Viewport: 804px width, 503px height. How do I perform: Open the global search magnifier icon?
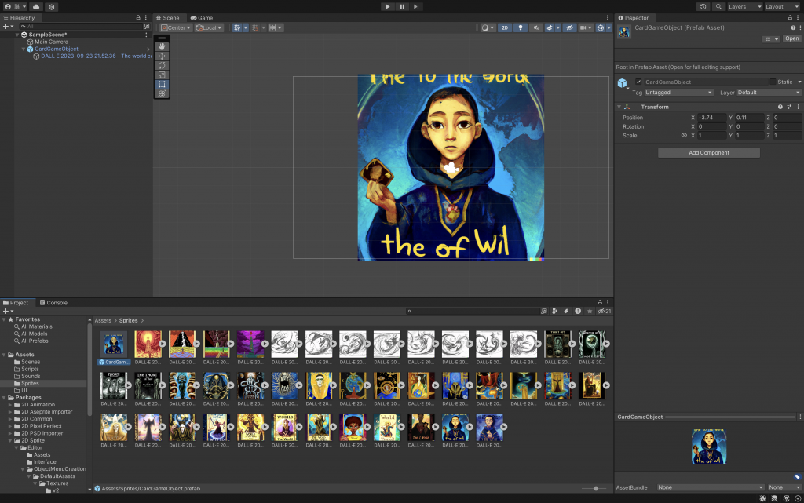(x=718, y=6)
